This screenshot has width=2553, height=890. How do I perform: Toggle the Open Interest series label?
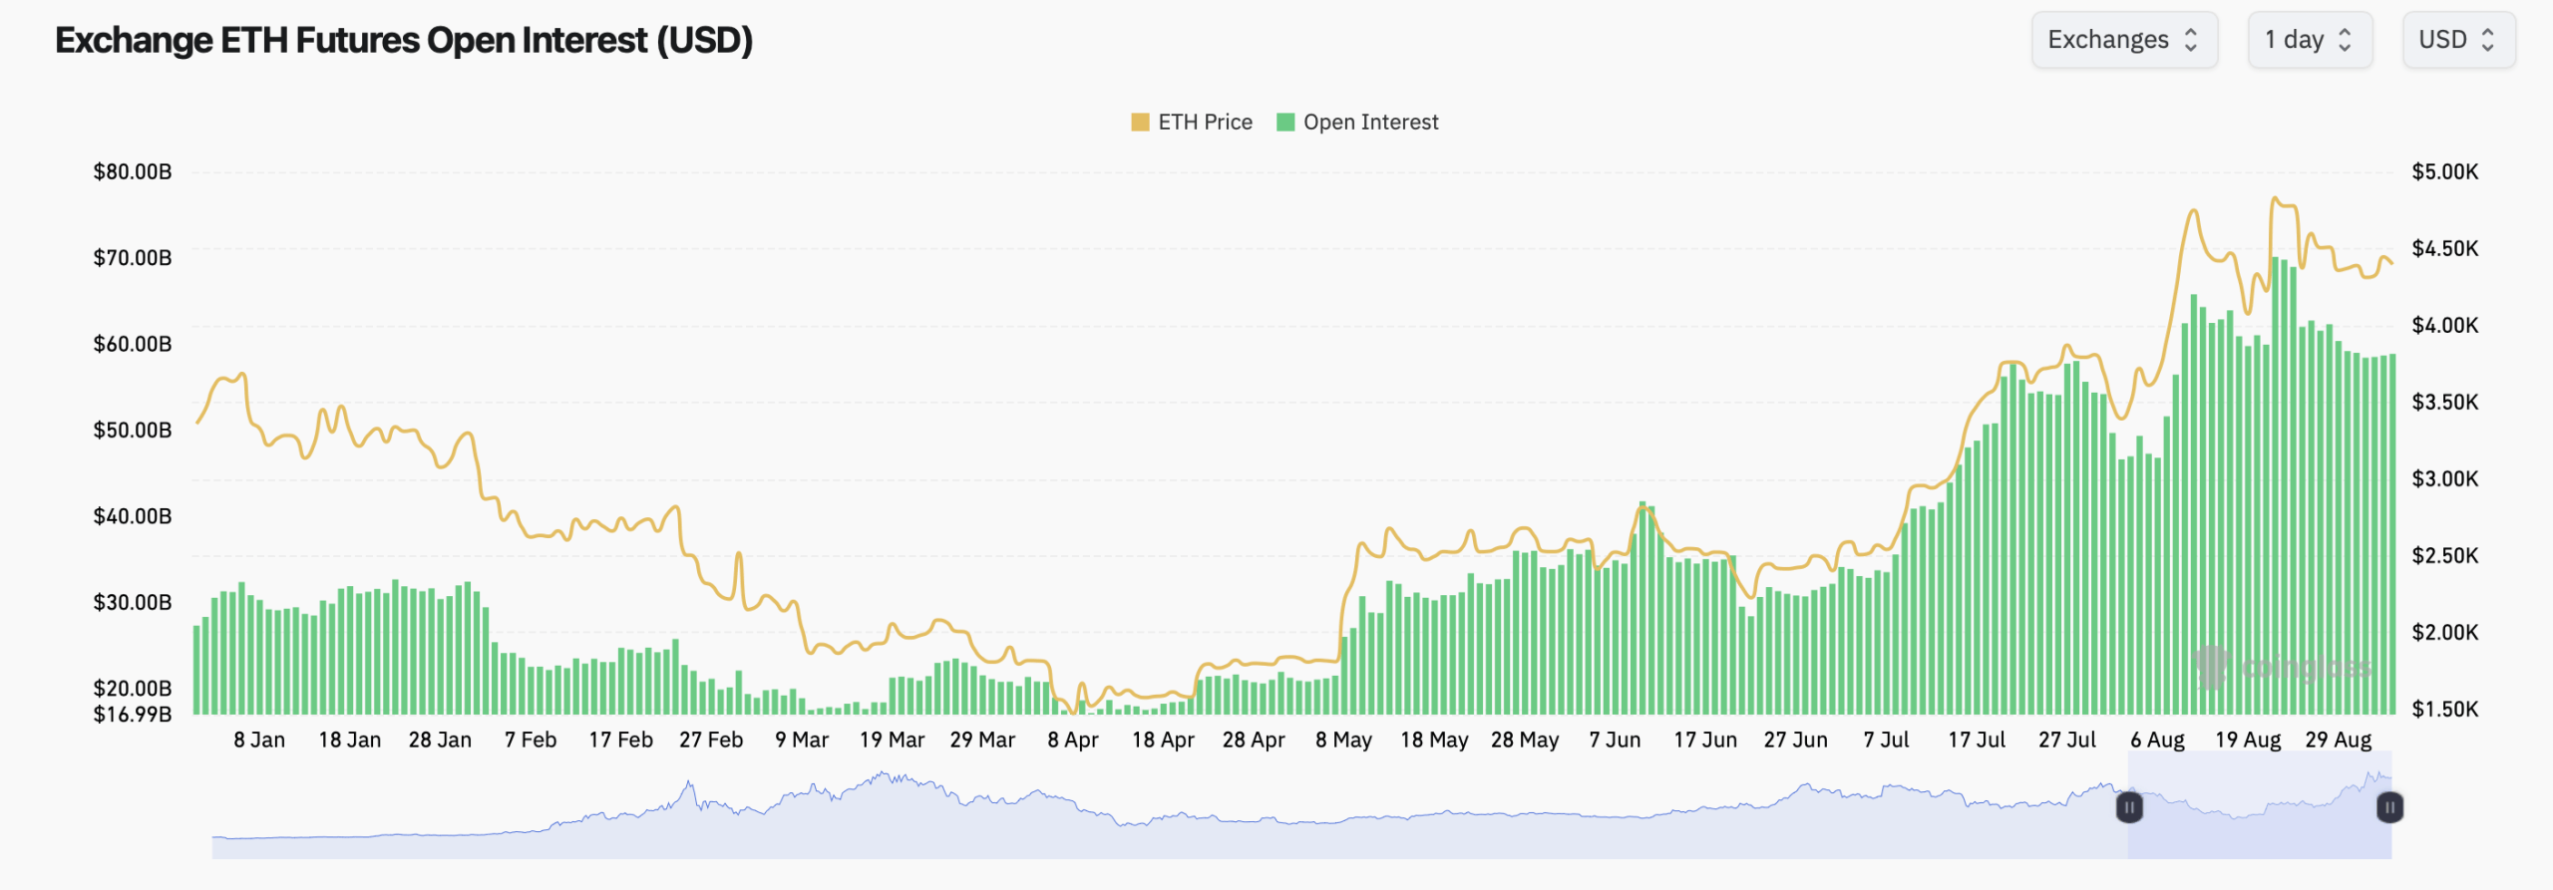click(x=1370, y=123)
